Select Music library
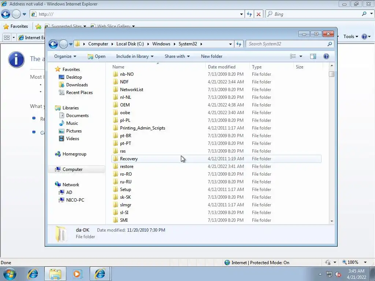The width and height of the screenshot is (375, 281). tap(72, 123)
